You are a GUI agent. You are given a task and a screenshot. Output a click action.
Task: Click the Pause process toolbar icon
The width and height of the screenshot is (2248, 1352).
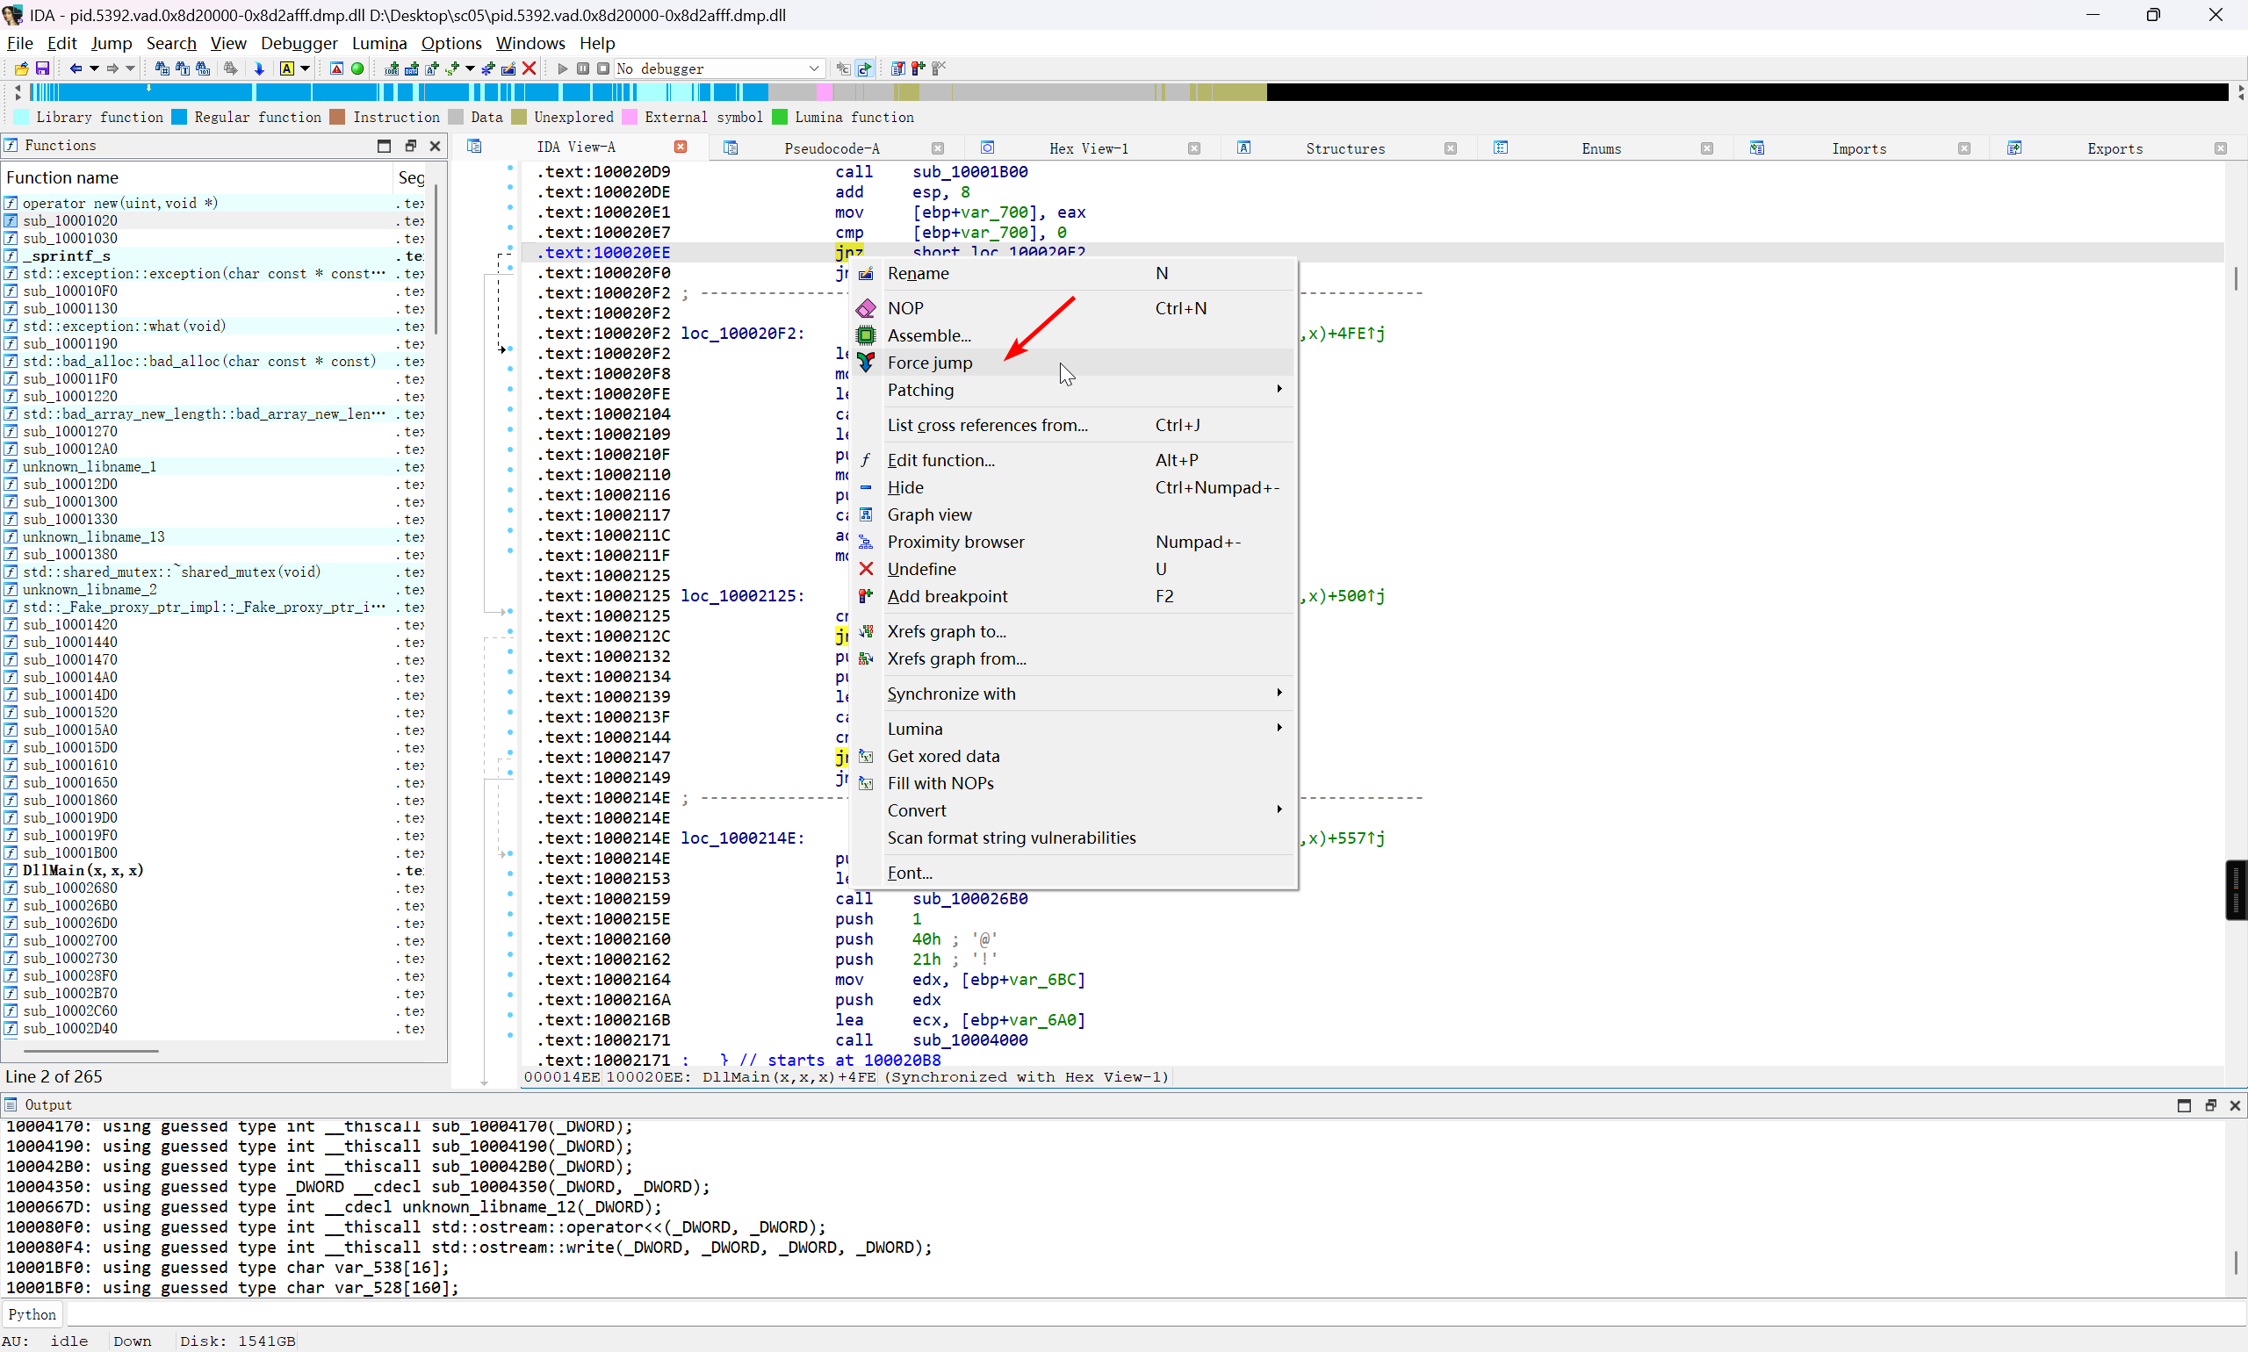583,68
